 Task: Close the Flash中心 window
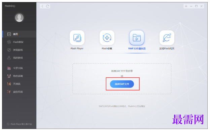click(x=202, y=6)
